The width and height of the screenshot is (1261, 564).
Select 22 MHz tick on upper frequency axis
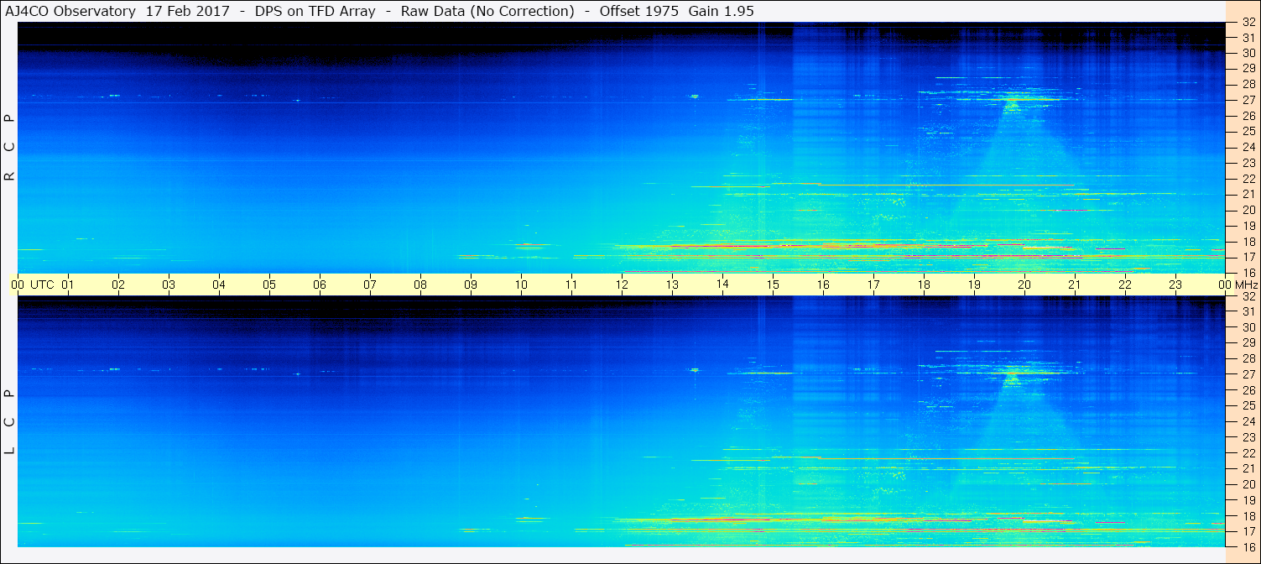[1248, 179]
